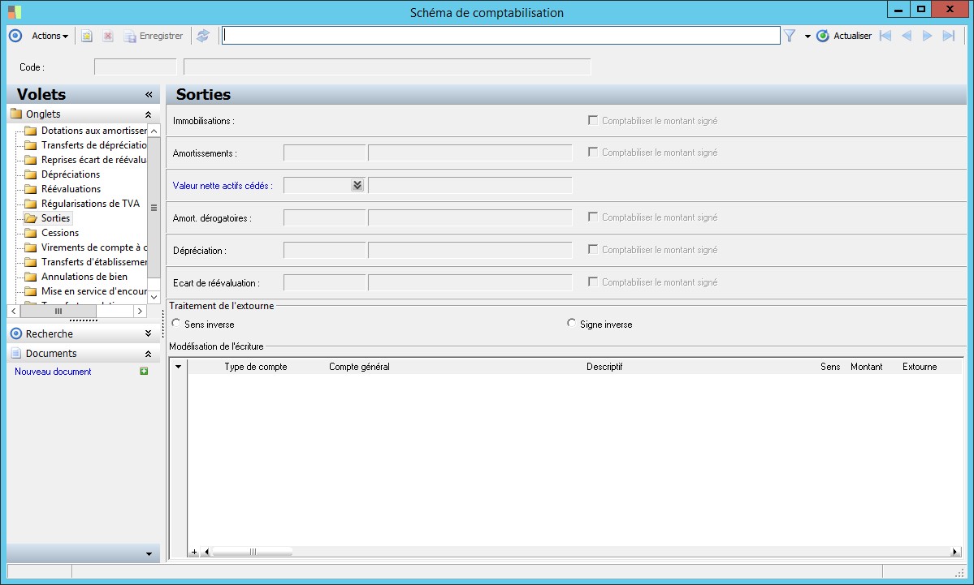974x585 pixels.
Task: Select Mise en service d'encours folder
Action: coord(93,291)
